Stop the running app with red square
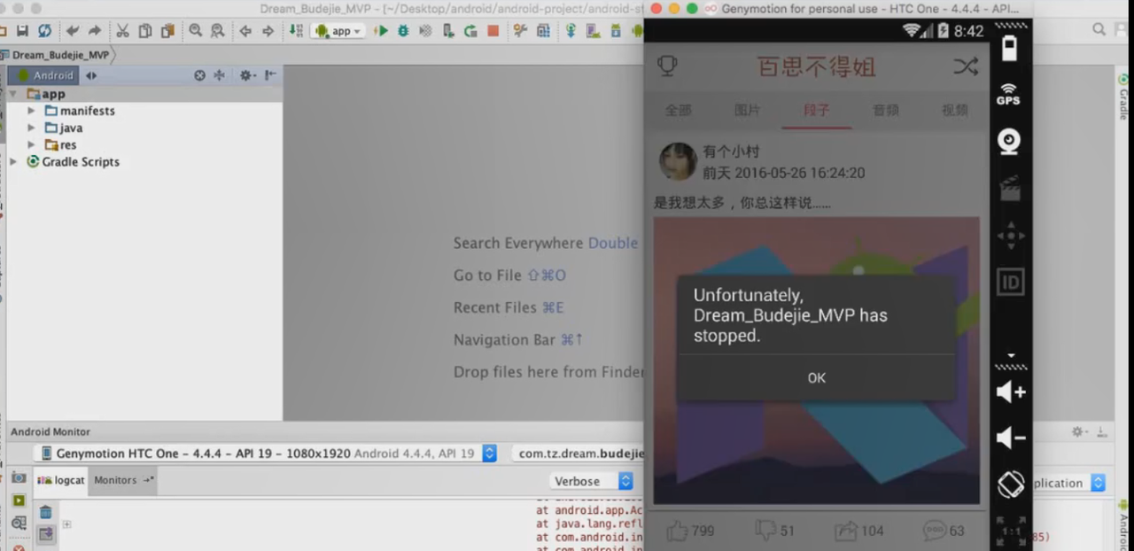Screen dimensions: 1134x551 point(493,31)
